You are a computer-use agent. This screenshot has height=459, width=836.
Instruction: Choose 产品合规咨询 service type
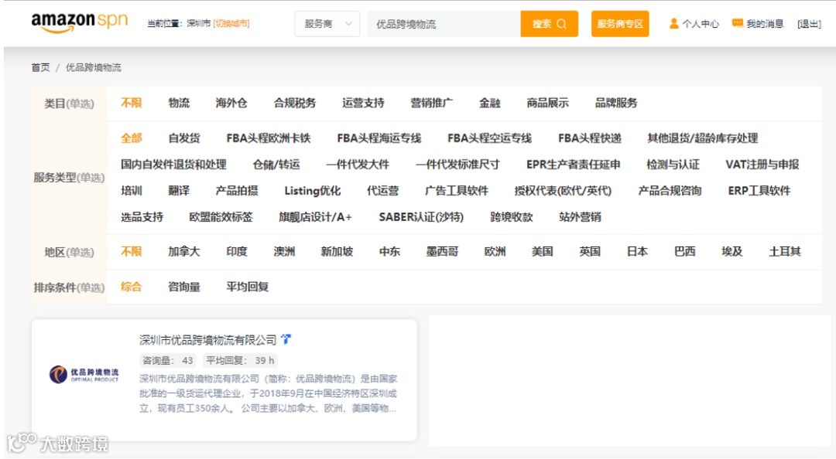pos(670,191)
